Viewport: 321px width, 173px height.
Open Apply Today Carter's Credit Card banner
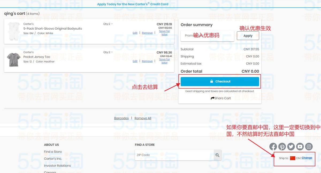pyautogui.click(x=133, y=4)
